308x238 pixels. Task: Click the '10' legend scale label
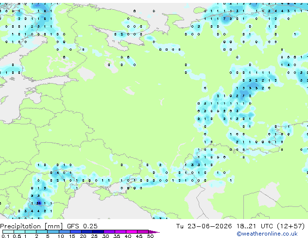click(x=61, y=236)
